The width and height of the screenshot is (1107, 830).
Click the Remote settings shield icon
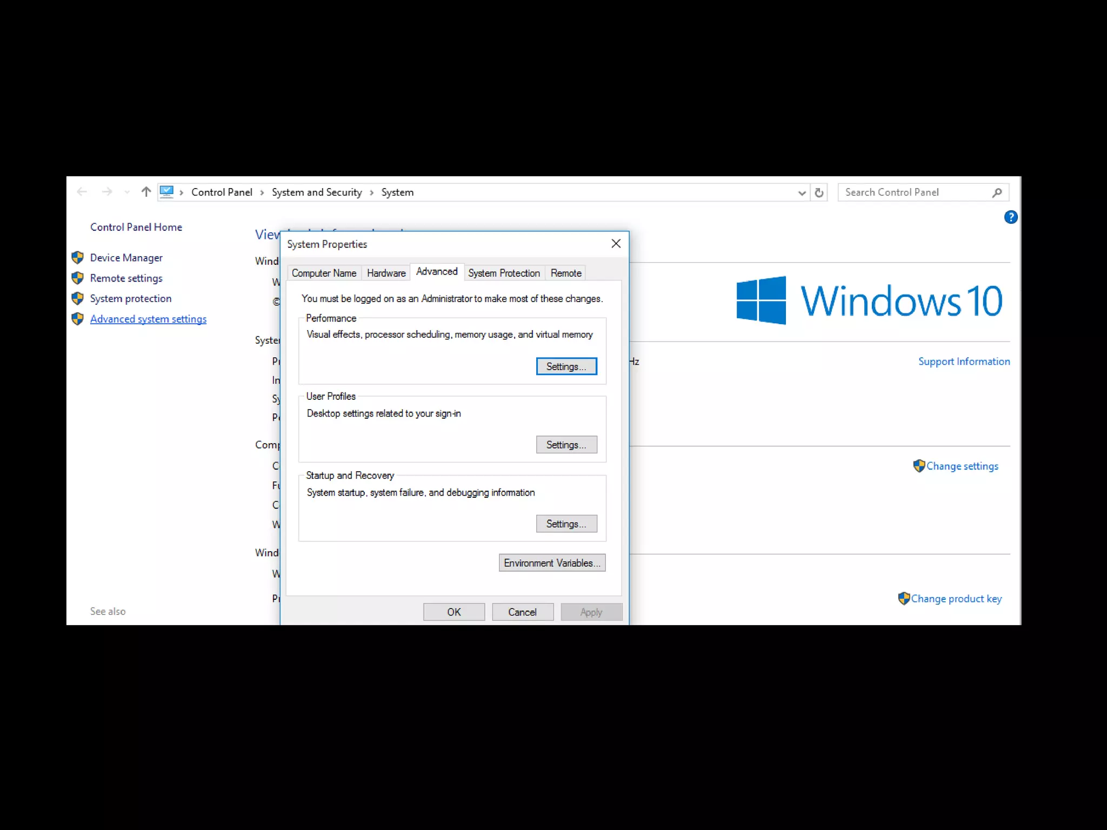click(x=77, y=278)
